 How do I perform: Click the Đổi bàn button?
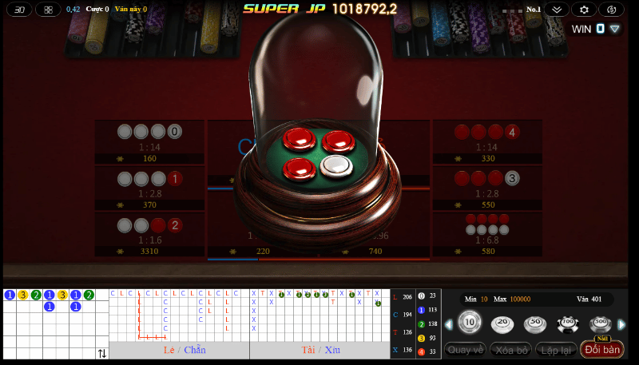coord(602,350)
